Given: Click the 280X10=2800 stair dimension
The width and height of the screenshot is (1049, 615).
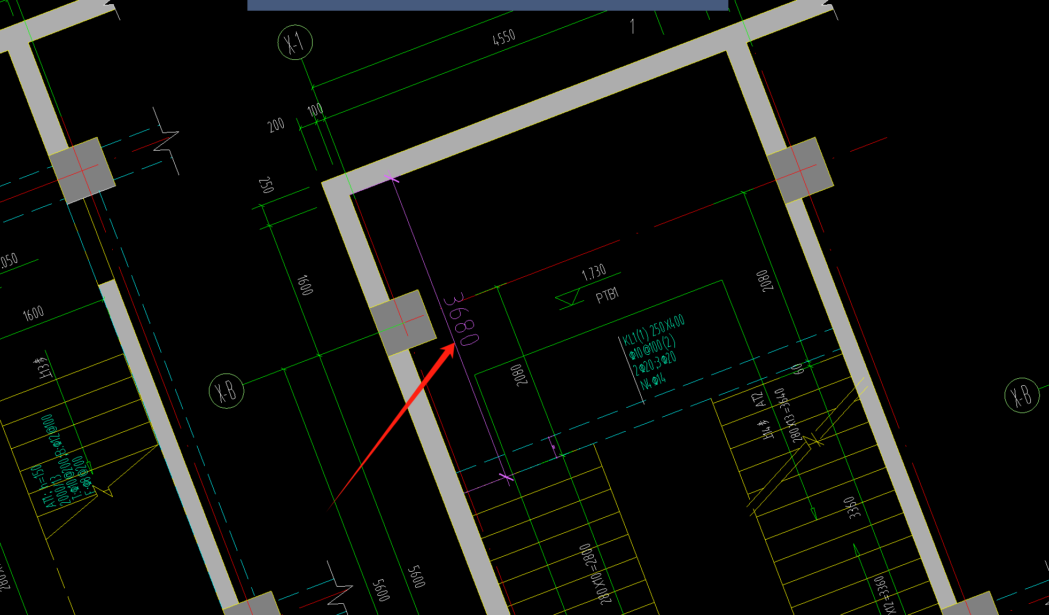Looking at the screenshot, I should pyautogui.click(x=595, y=574).
